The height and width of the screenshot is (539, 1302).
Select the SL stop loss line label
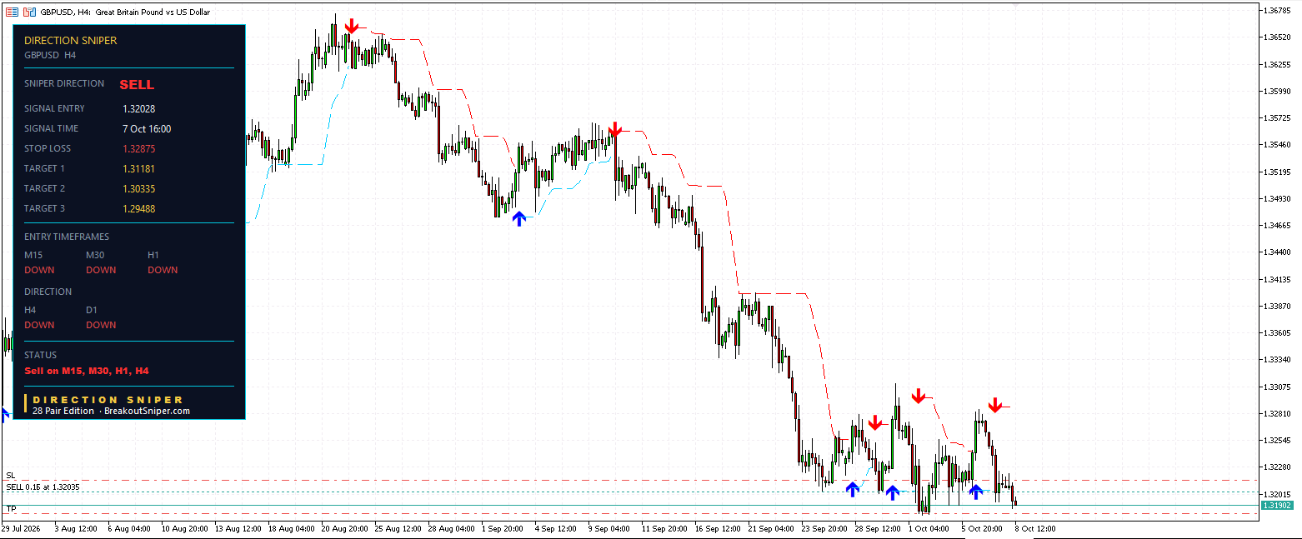(x=11, y=475)
